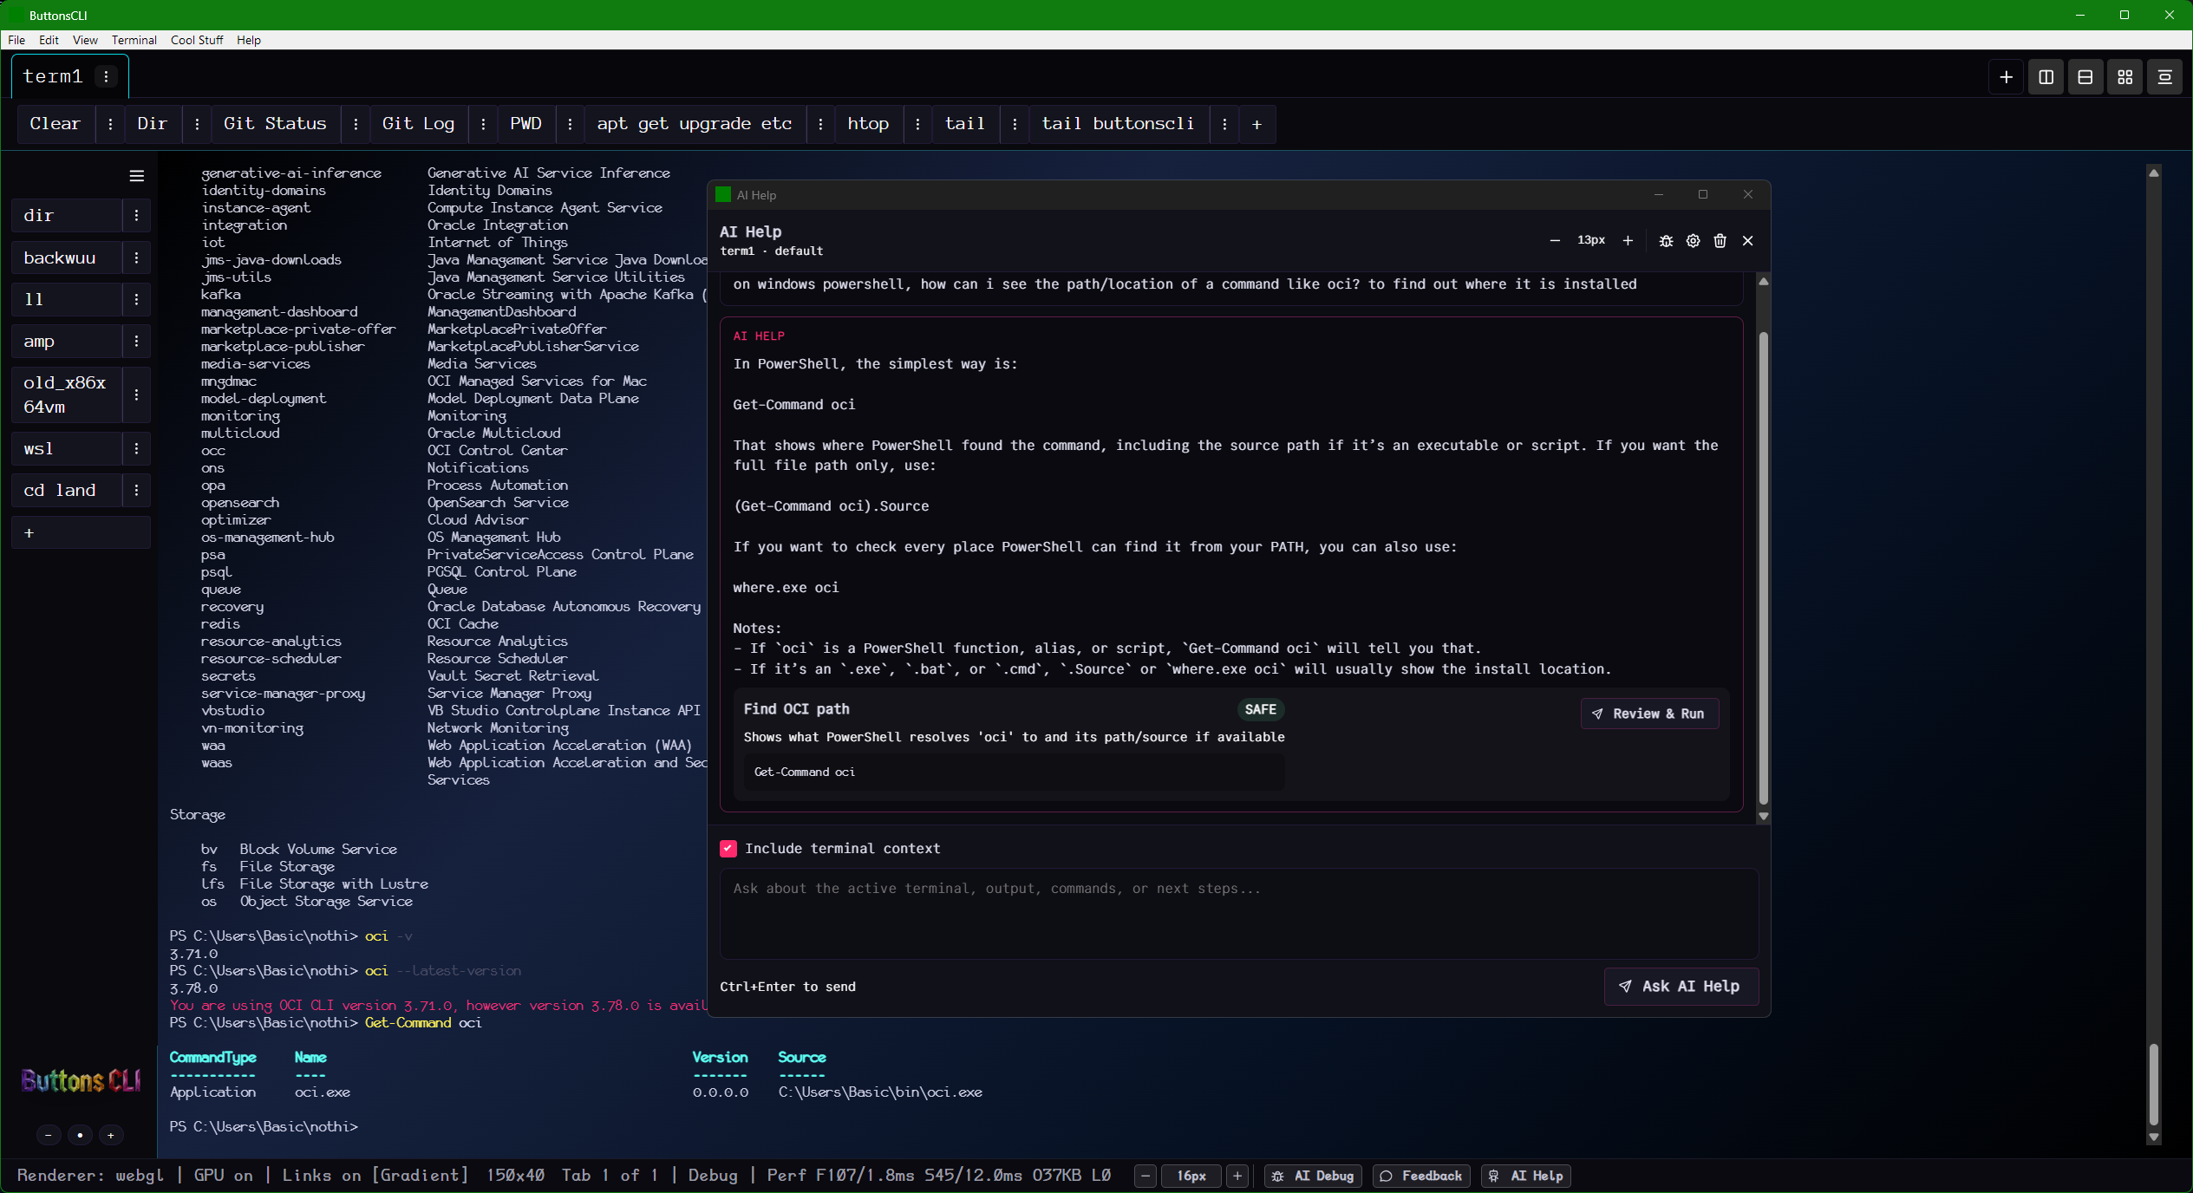
Task: Select the centered single-pane layout icon
Action: [x=2164, y=77]
